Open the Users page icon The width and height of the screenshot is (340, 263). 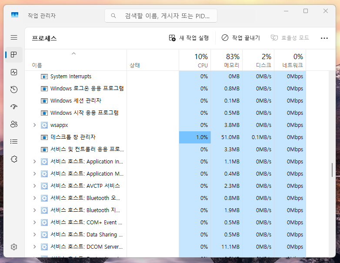click(14, 124)
